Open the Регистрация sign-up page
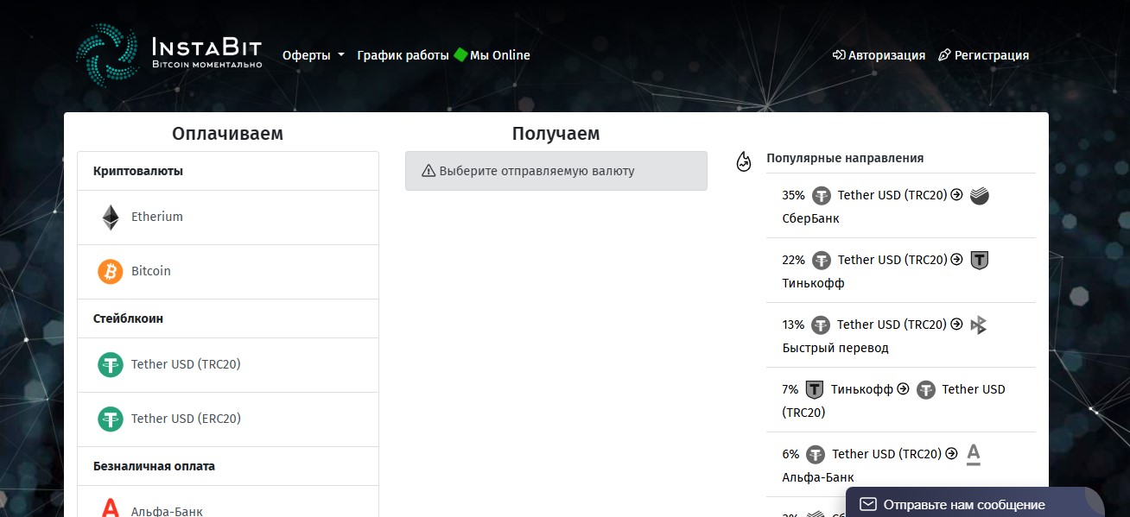 (x=984, y=55)
